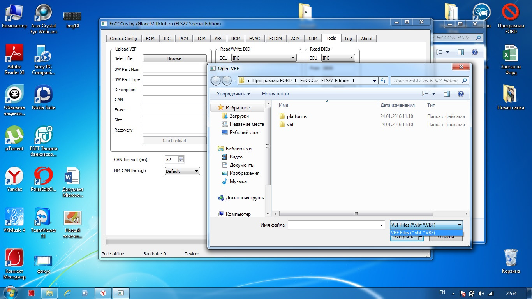The height and width of the screenshot is (299, 532).
Task: Open Обновить лицензию desktop shortcut
Action: click(x=14, y=100)
